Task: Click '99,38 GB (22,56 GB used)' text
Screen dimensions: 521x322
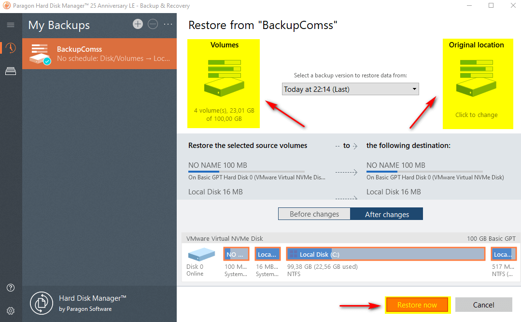Action: [322, 266]
